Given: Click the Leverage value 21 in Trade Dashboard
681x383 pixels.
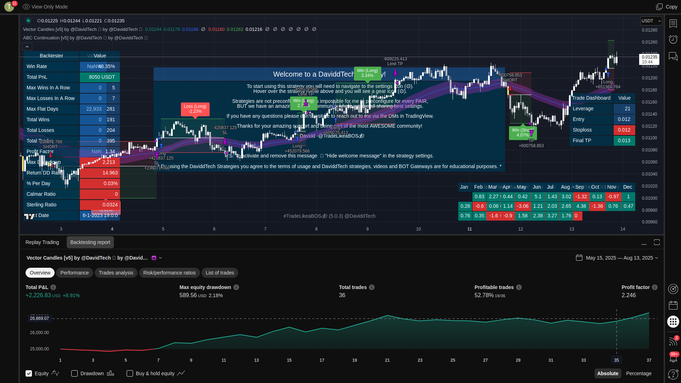Looking at the screenshot, I should (x=624, y=109).
